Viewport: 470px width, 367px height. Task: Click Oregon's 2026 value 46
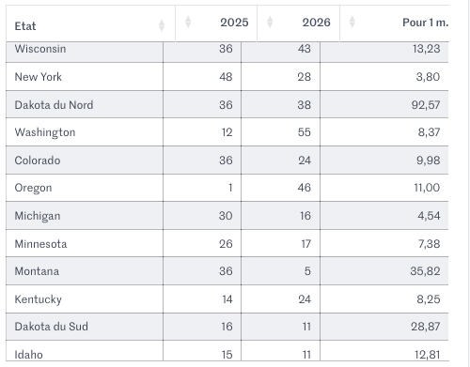tap(305, 188)
